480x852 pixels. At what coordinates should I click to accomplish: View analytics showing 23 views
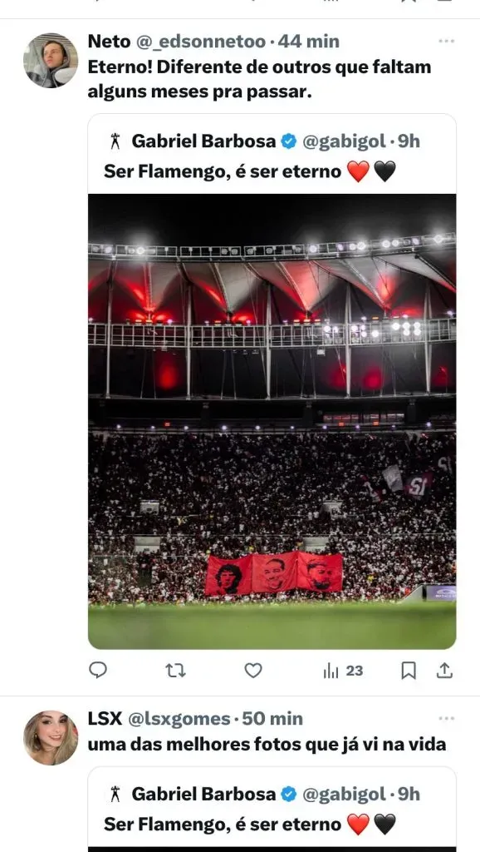343,671
